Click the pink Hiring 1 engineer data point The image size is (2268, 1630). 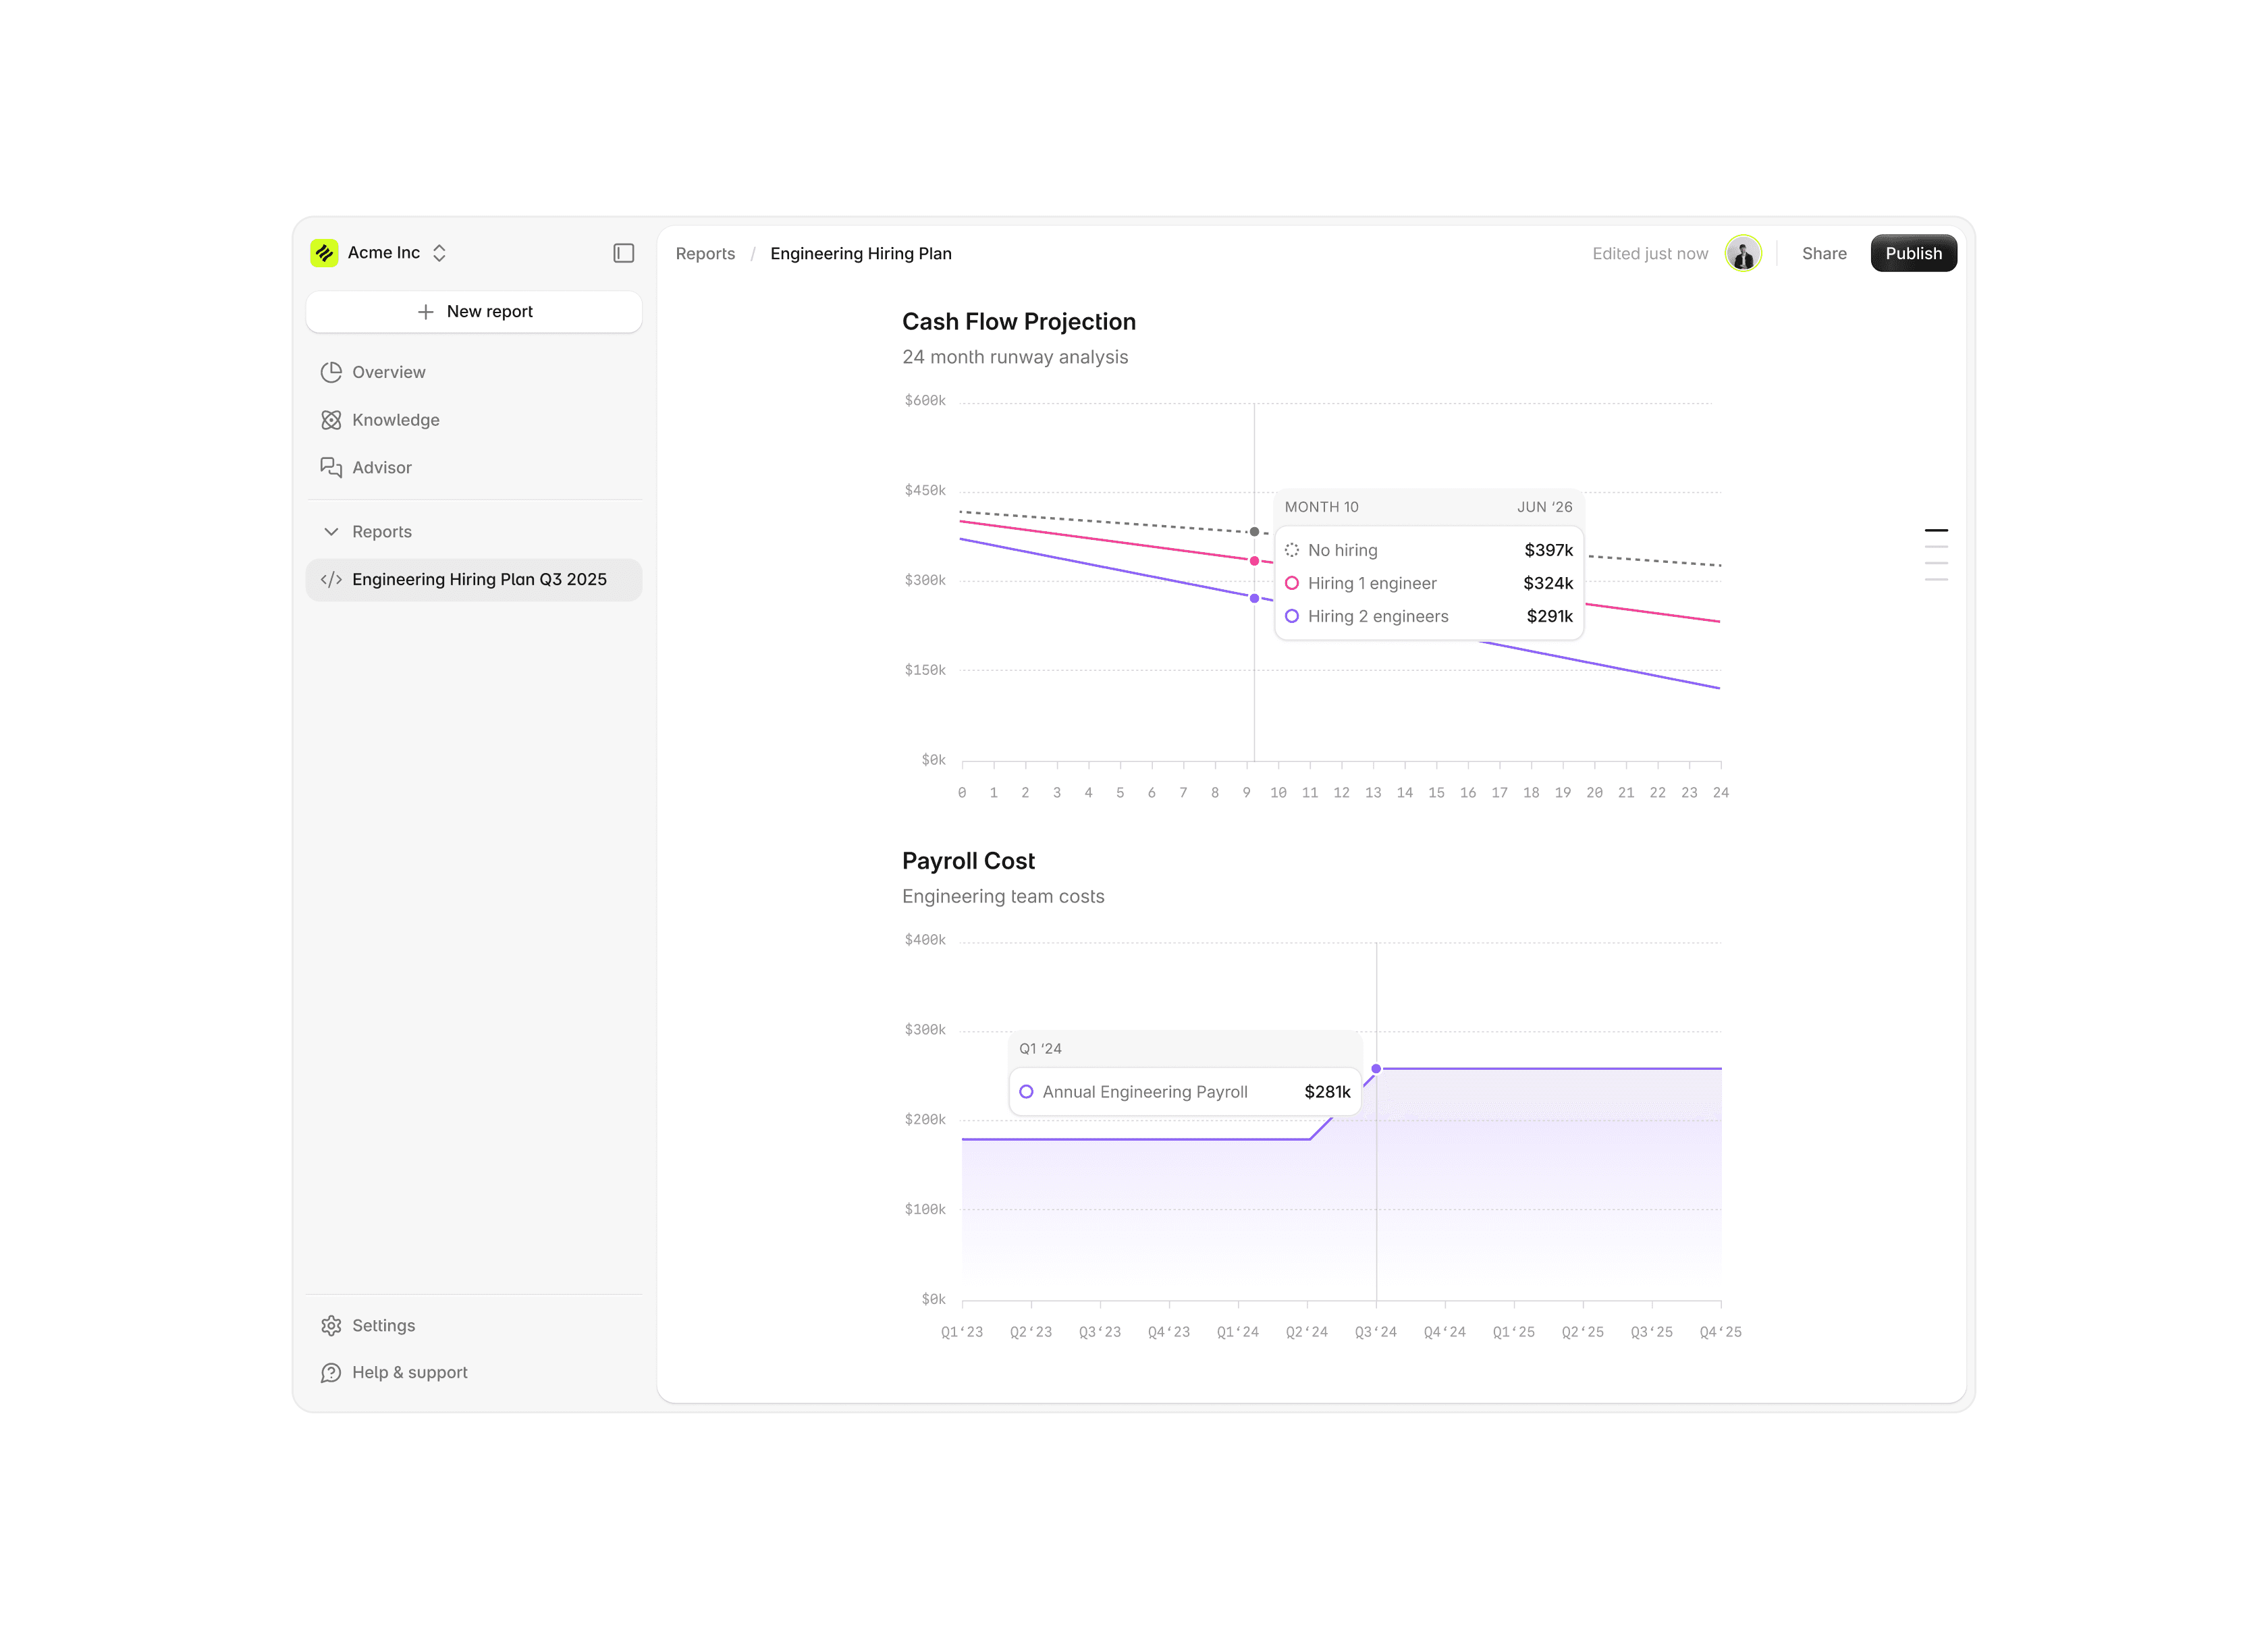(x=1254, y=561)
